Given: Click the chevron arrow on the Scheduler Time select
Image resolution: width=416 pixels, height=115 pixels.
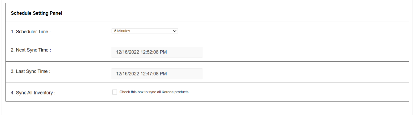Looking at the screenshot, I should [x=175, y=31].
